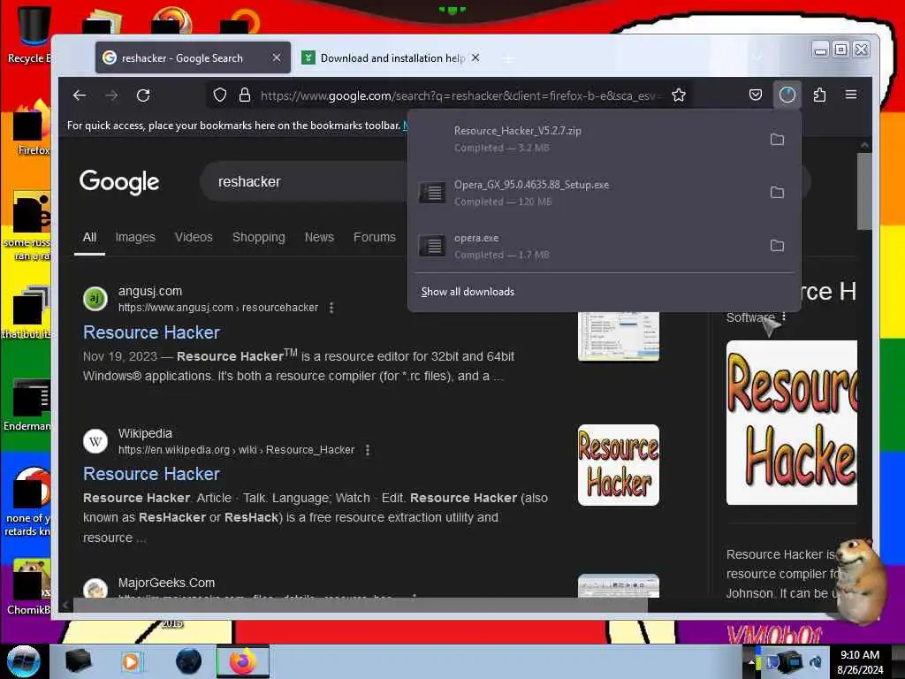The image size is (905, 679).
Task: Open Wikipedia Resource Hacker result link
Action: click(x=151, y=474)
